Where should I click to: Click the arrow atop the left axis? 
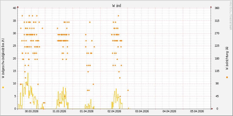click(18, 6)
